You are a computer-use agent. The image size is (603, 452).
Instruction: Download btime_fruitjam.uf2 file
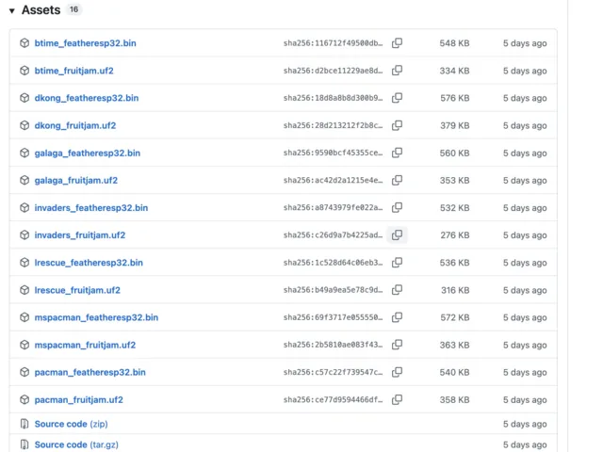tap(73, 71)
